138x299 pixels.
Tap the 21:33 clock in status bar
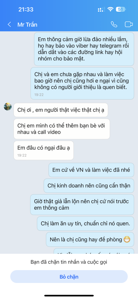point(26,9)
